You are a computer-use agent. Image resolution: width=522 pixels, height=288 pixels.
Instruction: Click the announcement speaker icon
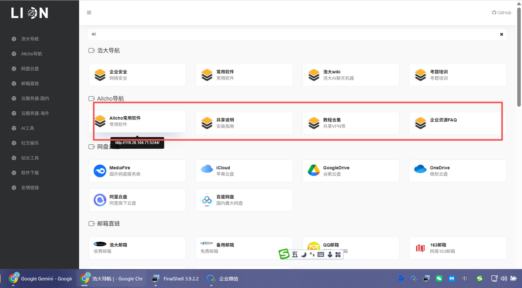94,34
